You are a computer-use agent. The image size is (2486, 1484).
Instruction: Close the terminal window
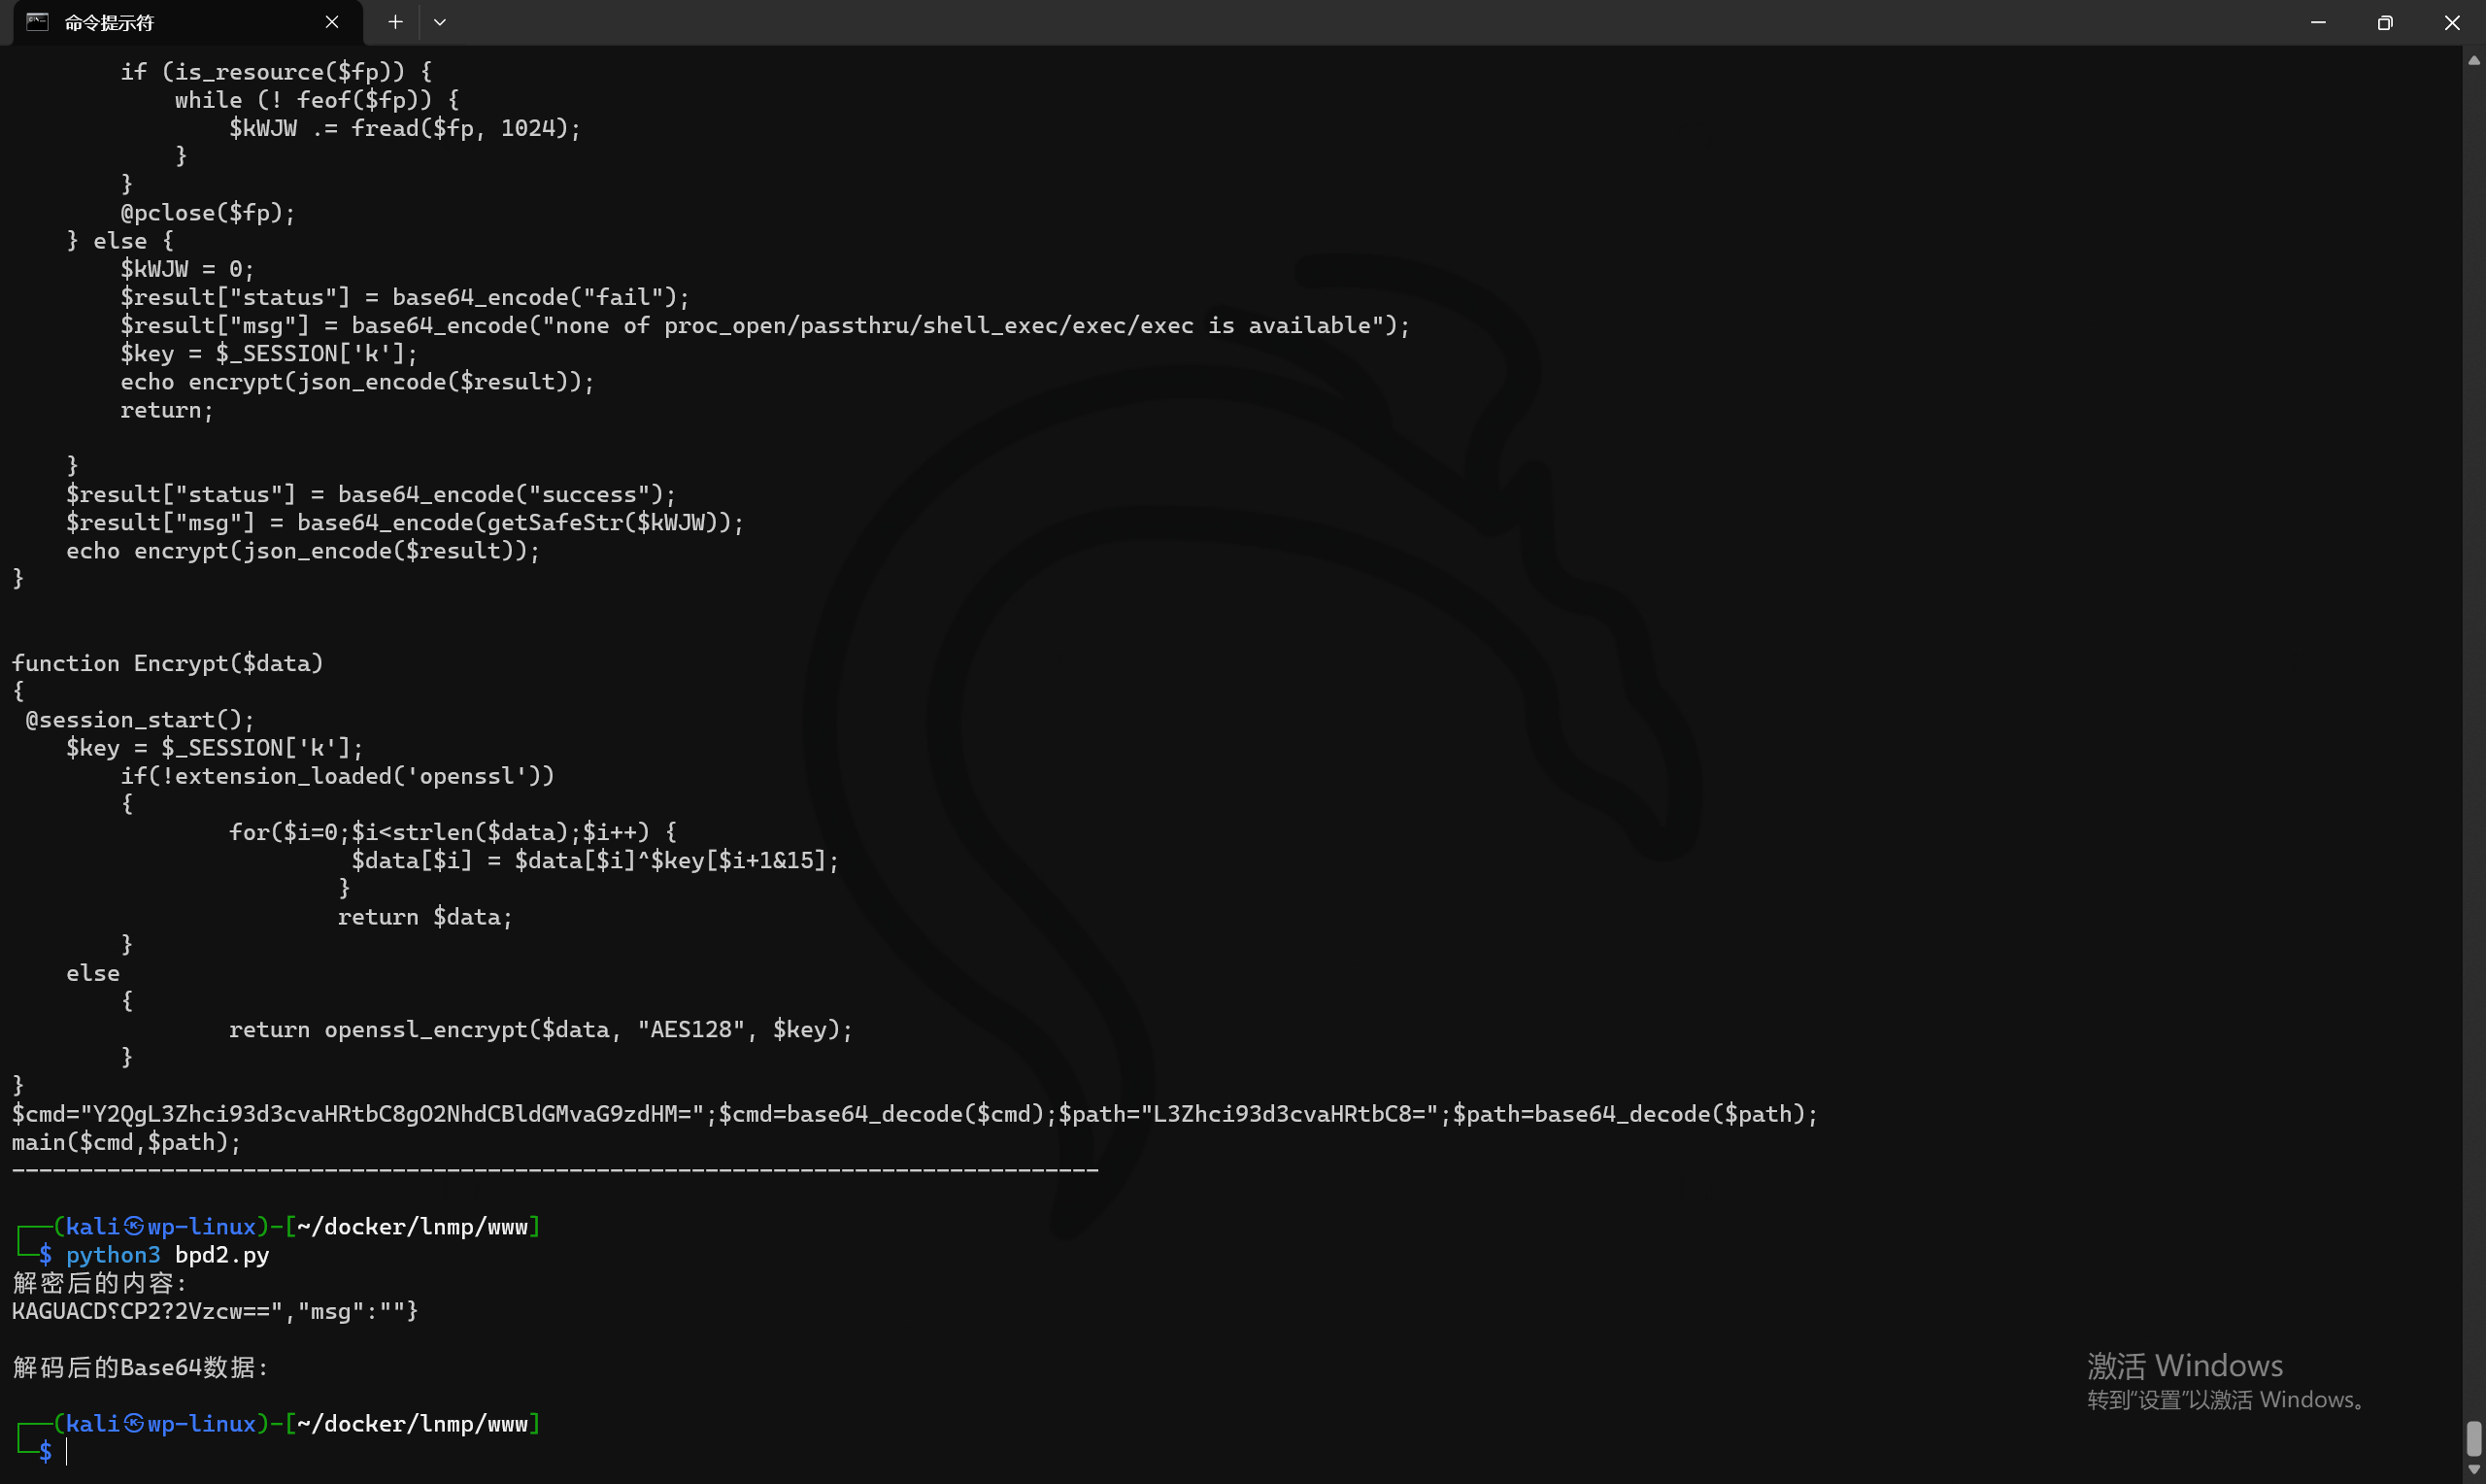point(2452,22)
